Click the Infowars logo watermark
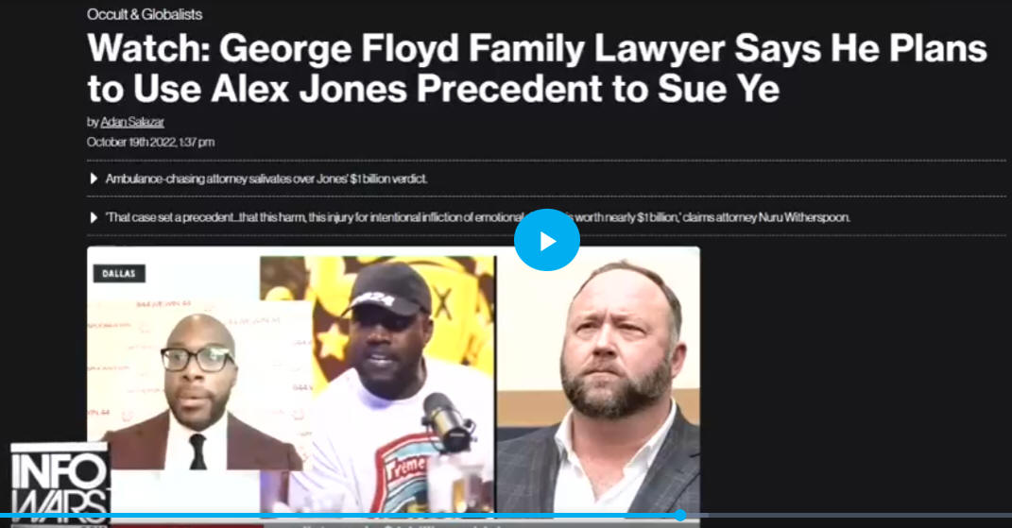 coord(60,484)
